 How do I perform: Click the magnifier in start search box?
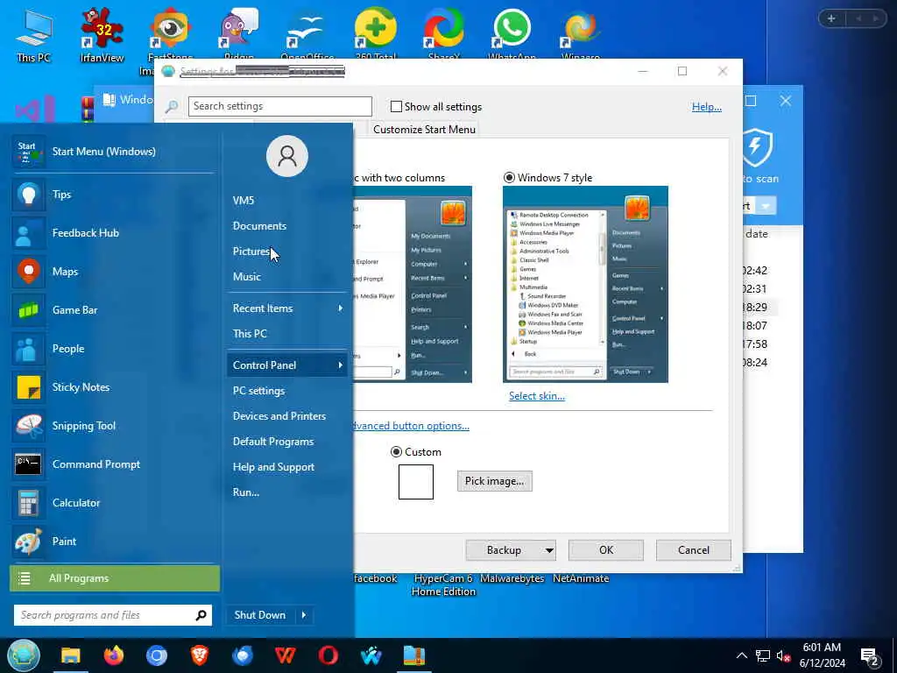point(201,615)
